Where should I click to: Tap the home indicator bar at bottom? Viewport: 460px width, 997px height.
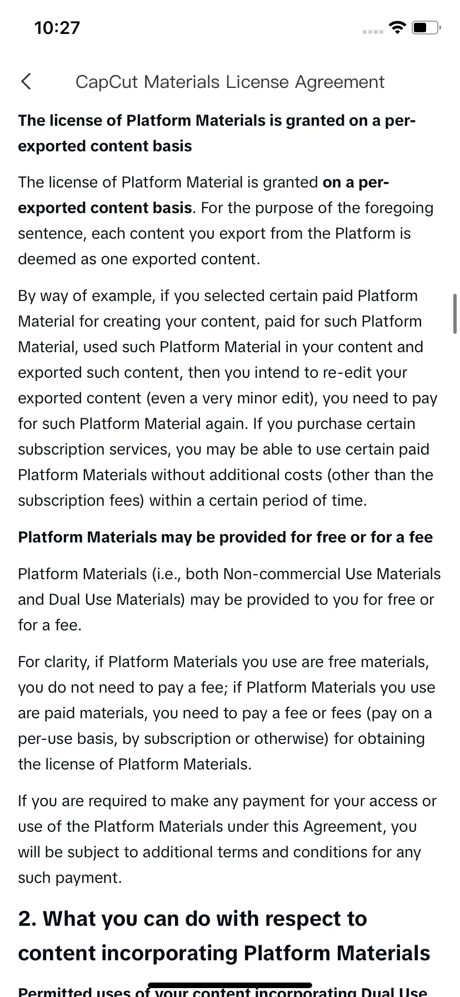click(230, 985)
